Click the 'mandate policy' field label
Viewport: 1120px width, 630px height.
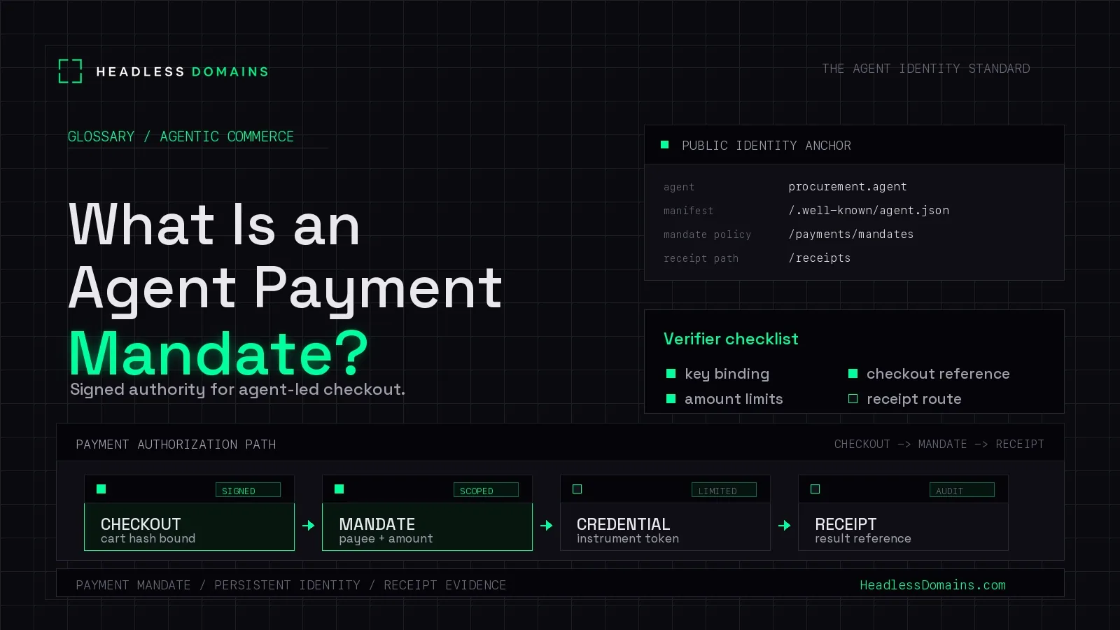tap(707, 234)
